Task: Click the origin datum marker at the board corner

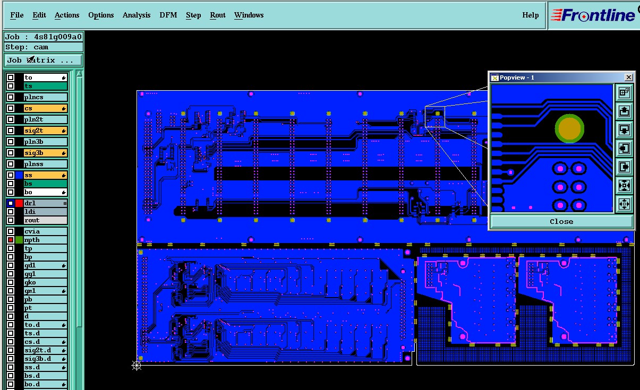Action: tap(136, 365)
